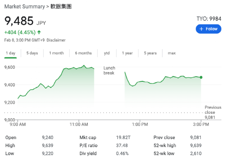Select the max range tab
Viewport: 234px width, 161px height.
click(172, 53)
